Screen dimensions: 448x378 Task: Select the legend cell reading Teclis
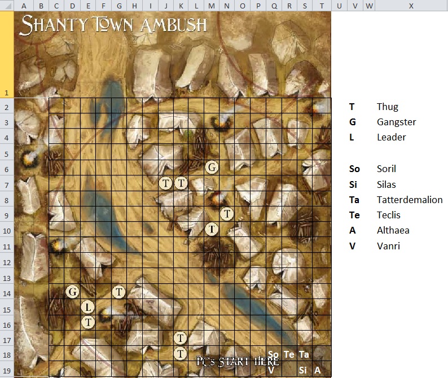tap(389, 215)
